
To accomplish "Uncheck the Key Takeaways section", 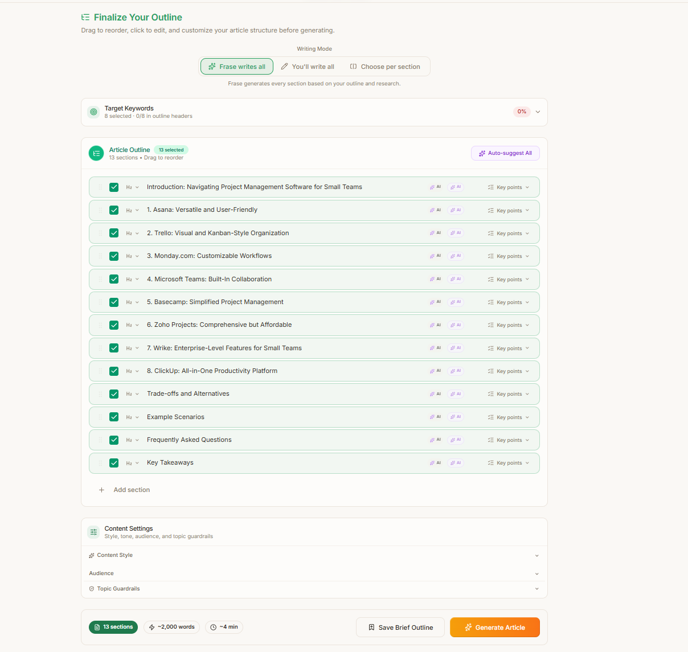I will click(114, 463).
